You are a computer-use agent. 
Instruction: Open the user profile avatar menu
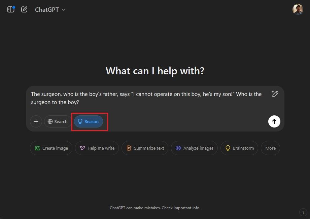click(298, 9)
